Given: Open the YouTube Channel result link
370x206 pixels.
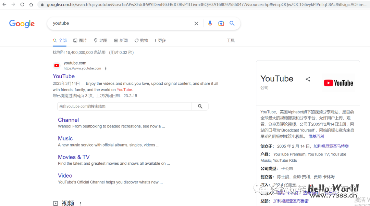Looking at the screenshot, I should pos(68,120).
